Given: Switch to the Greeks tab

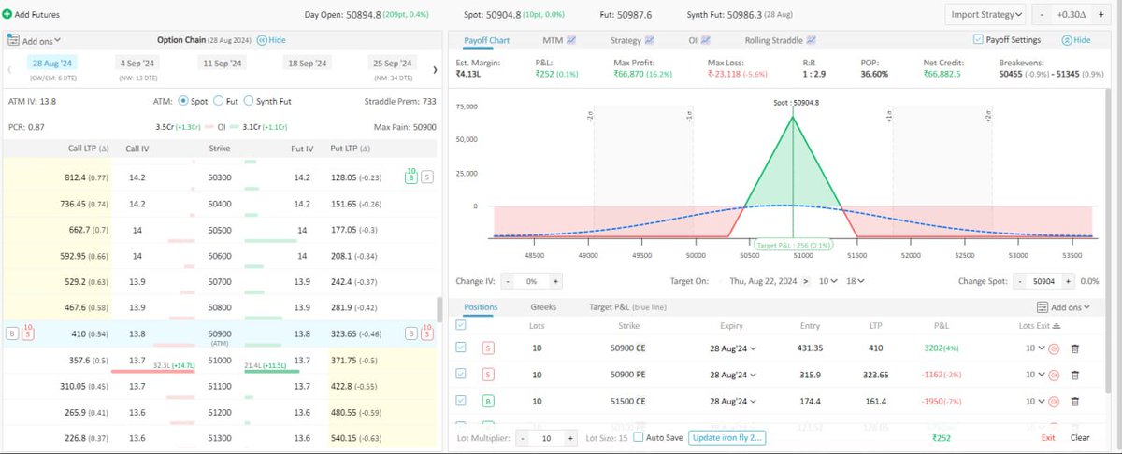Looking at the screenshot, I should coord(544,306).
